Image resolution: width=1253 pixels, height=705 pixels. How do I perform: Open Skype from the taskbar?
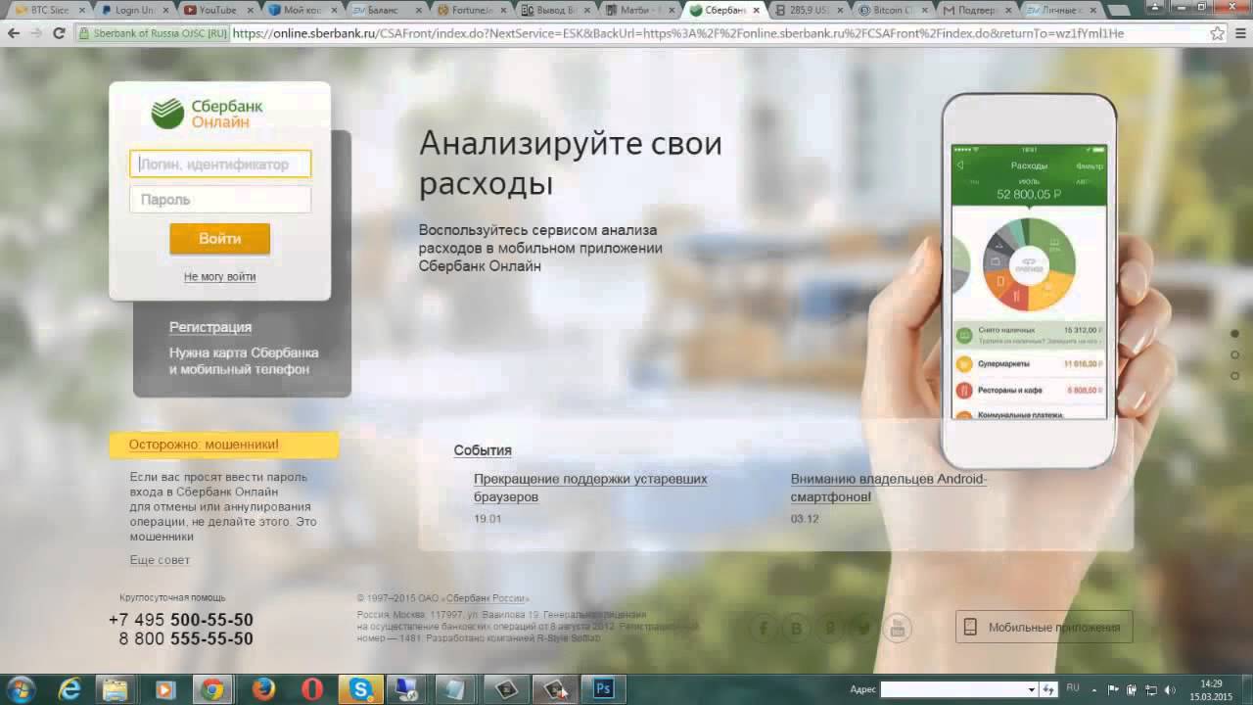coord(361,689)
